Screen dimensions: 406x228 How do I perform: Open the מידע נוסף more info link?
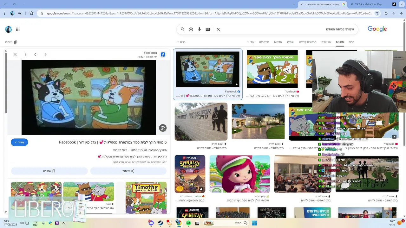click(x=119, y=162)
